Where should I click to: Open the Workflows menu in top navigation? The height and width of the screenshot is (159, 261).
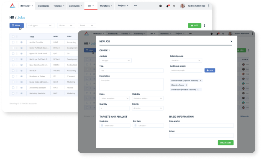(x=106, y=6)
